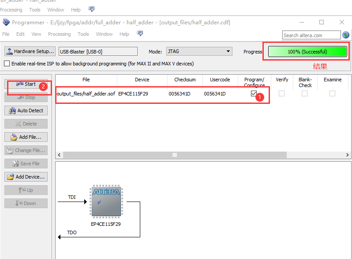The width and height of the screenshot is (352, 259).
Task: Open the Programmer File menu
Action: click(6, 34)
